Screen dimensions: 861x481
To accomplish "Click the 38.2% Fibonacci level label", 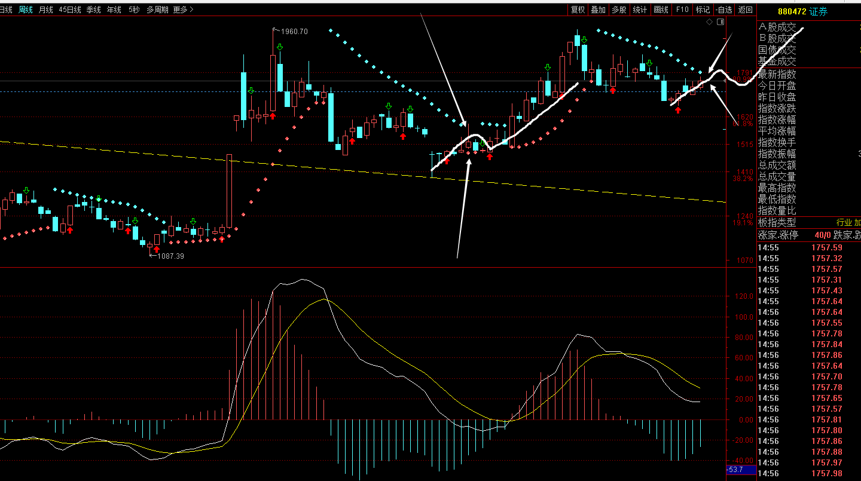I will 743,179.
